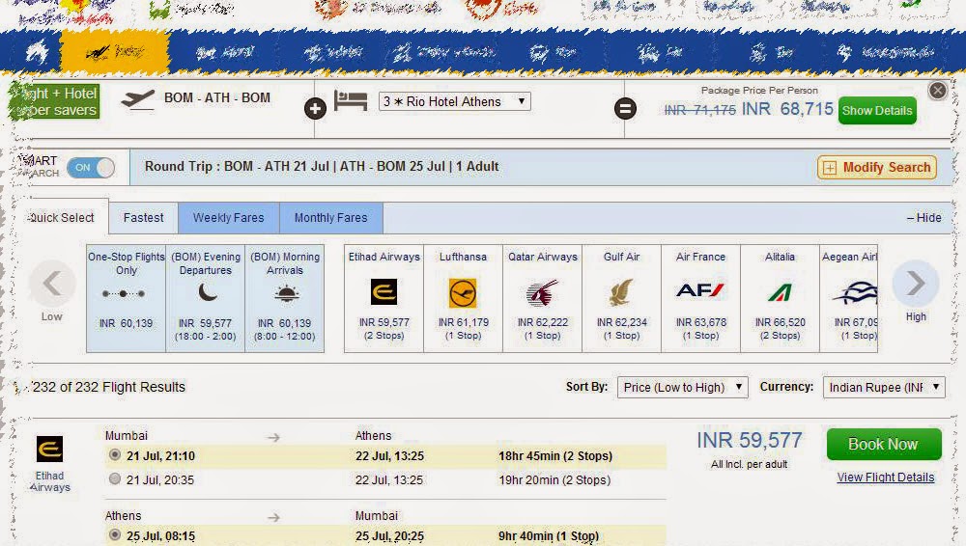Image resolution: width=966 pixels, height=546 pixels.
Task: Click the black equals circle icon
Action: click(625, 109)
